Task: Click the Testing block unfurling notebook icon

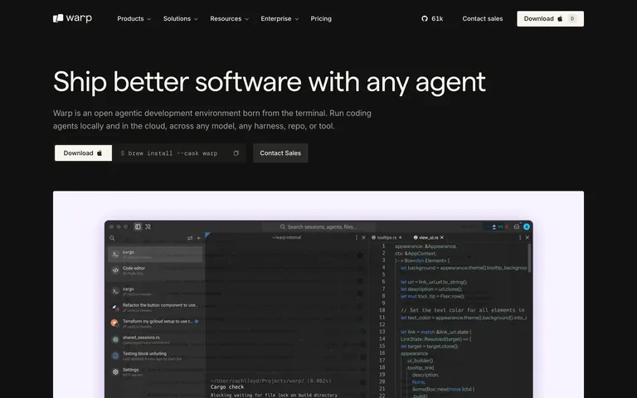Action: click(115, 356)
